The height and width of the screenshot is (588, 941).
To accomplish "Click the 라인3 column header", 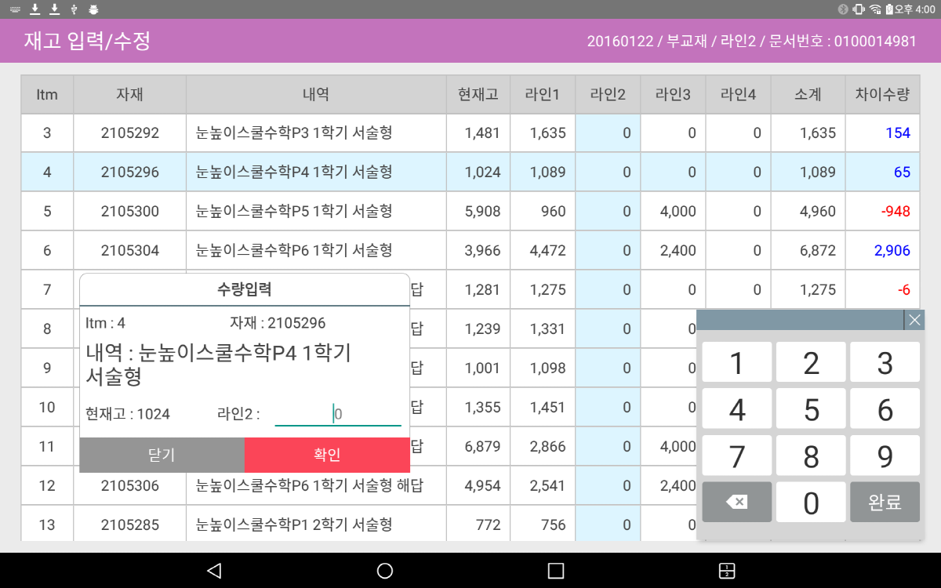I will click(x=673, y=95).
